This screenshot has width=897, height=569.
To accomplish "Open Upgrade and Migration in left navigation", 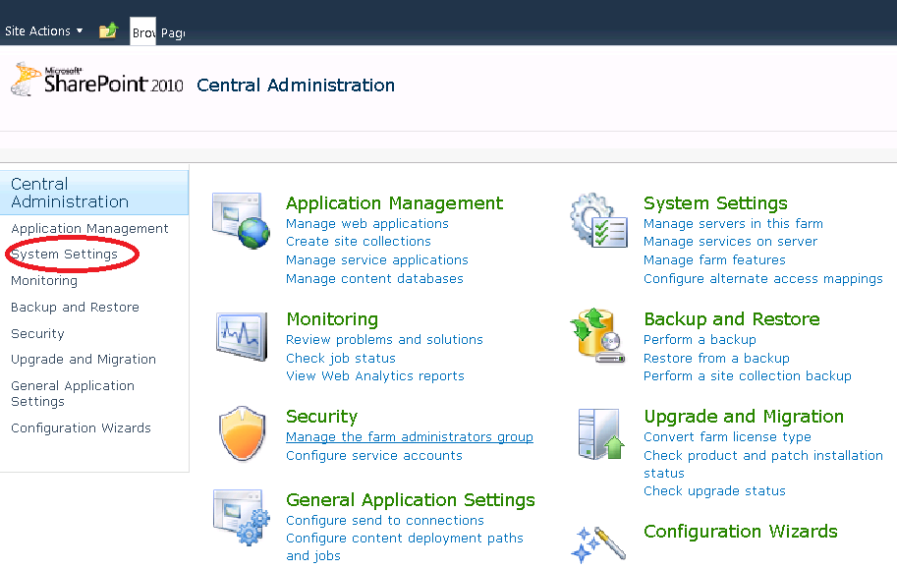I will (84, 359).
